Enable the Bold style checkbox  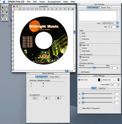click(81, 33)
